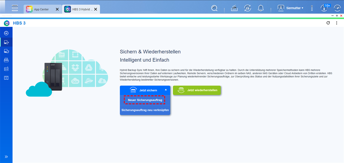Minimize the HBS 3 window
Screen dimensions: 344x163
click(x=332, y=15)
